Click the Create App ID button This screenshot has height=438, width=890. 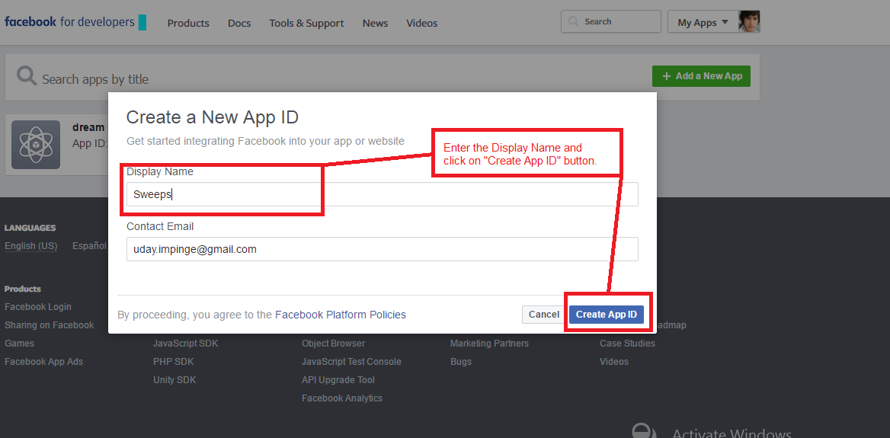(607, 315)
